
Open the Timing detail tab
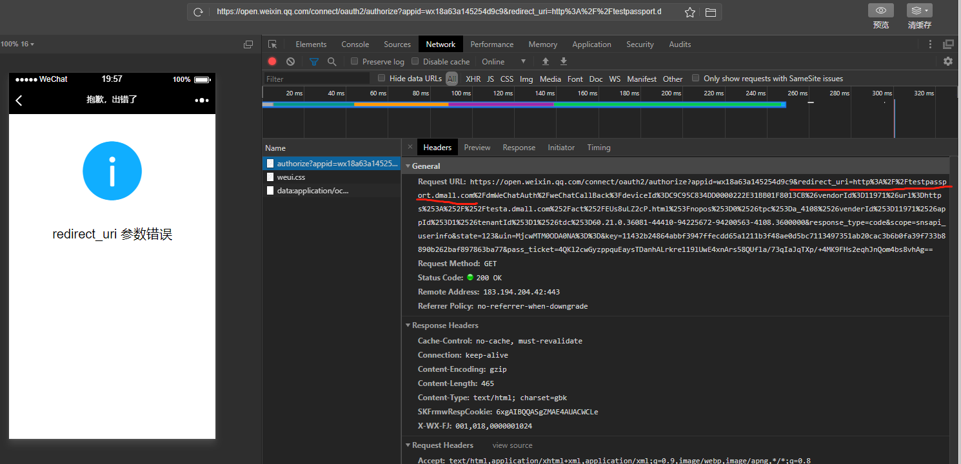click(599, 148)
